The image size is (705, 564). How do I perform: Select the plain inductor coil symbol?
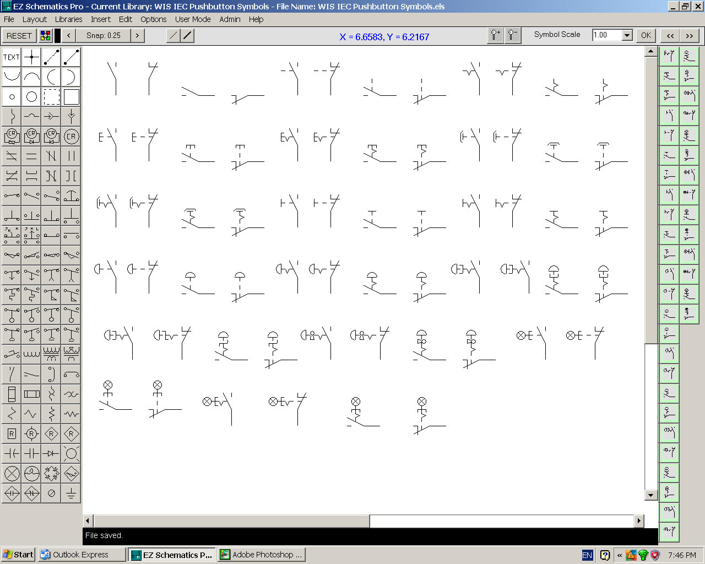pyautogui.click(x=31, y=354)
